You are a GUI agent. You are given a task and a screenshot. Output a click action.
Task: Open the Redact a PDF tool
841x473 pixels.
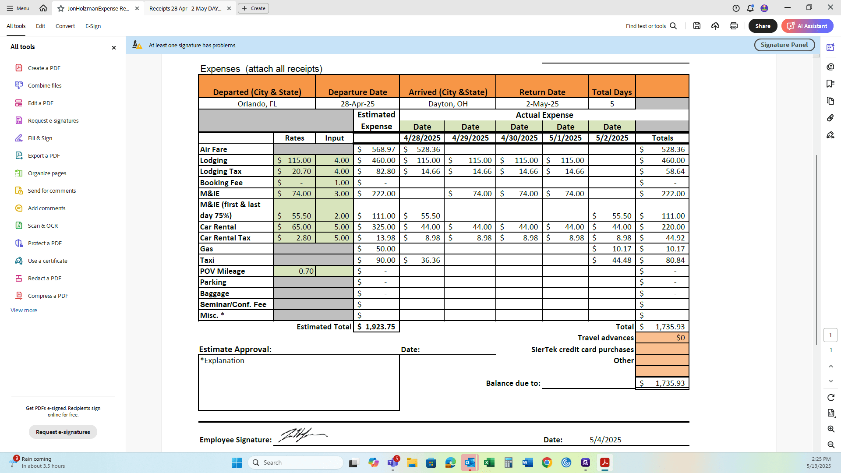pos(44,278)
